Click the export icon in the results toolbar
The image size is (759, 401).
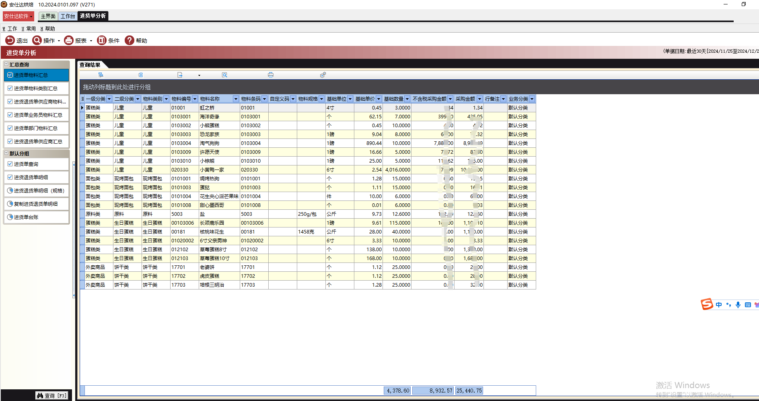tap(180, 75)
